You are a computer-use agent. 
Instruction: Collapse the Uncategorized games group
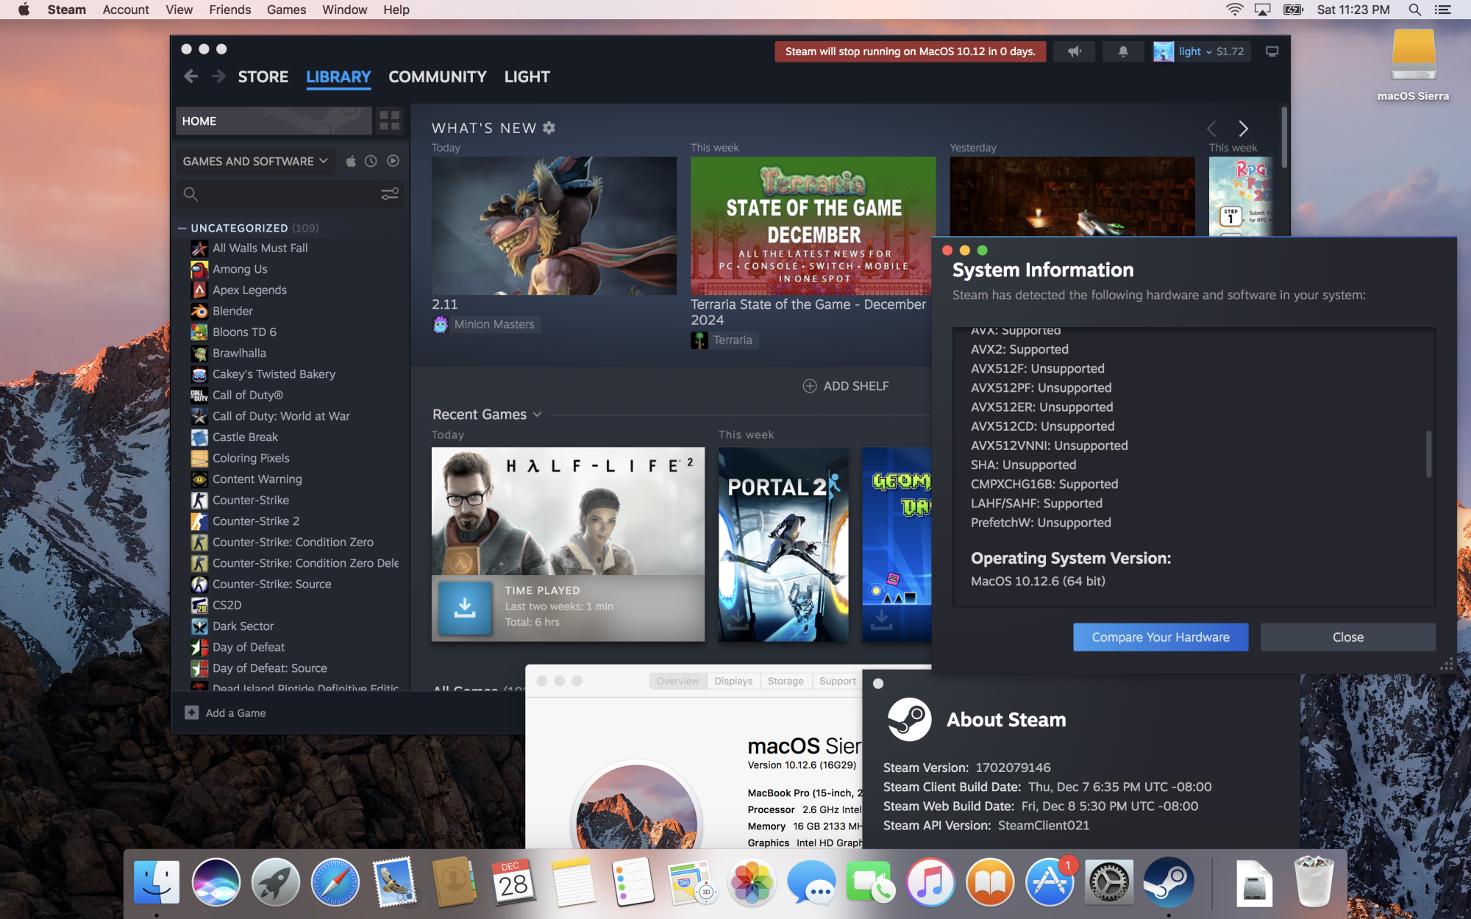tap(182, 228)
